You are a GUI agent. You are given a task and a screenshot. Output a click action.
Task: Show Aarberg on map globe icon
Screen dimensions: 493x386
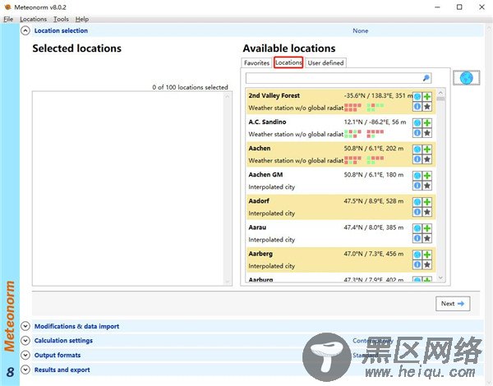417,255
